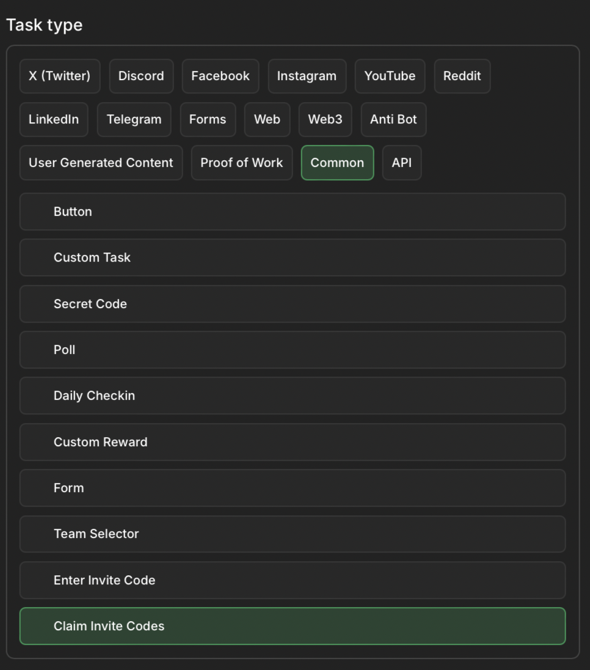Viewport: 590px width, 670px height.
Task: Select the YouTube category
Action: (x=390, y=76)
